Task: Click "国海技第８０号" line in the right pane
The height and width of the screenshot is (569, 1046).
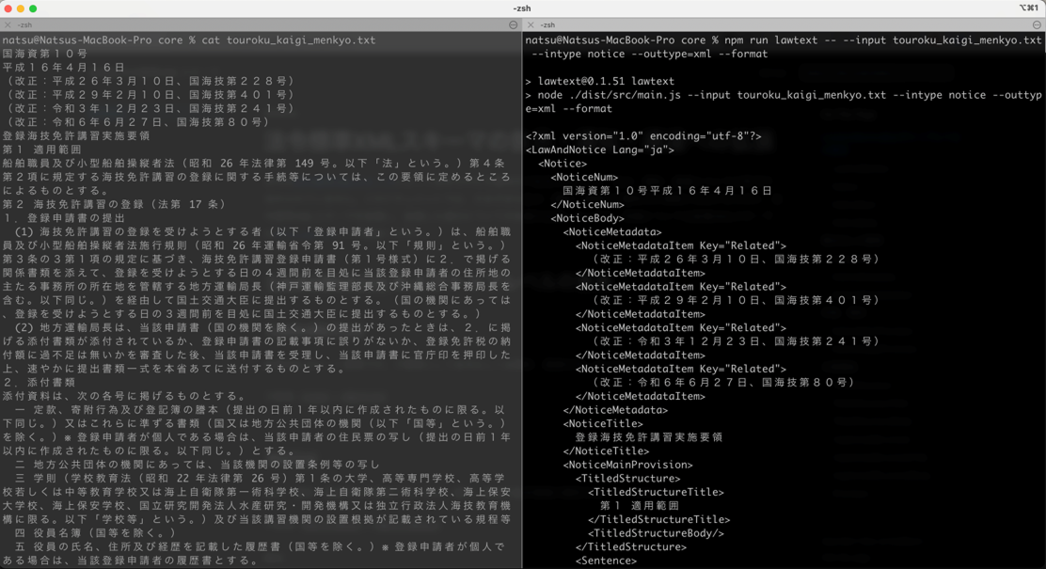Action: coord(723,382)
